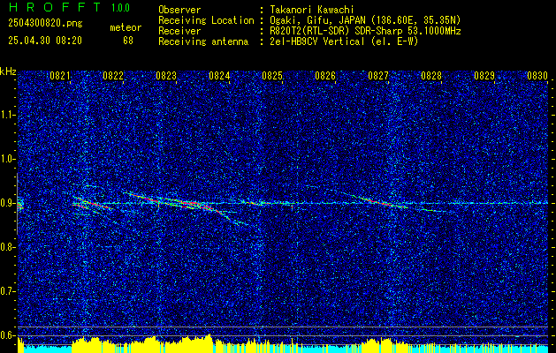Click the 0822 time marker
This screenshot has width=556, height=353.
click(113, 76)
